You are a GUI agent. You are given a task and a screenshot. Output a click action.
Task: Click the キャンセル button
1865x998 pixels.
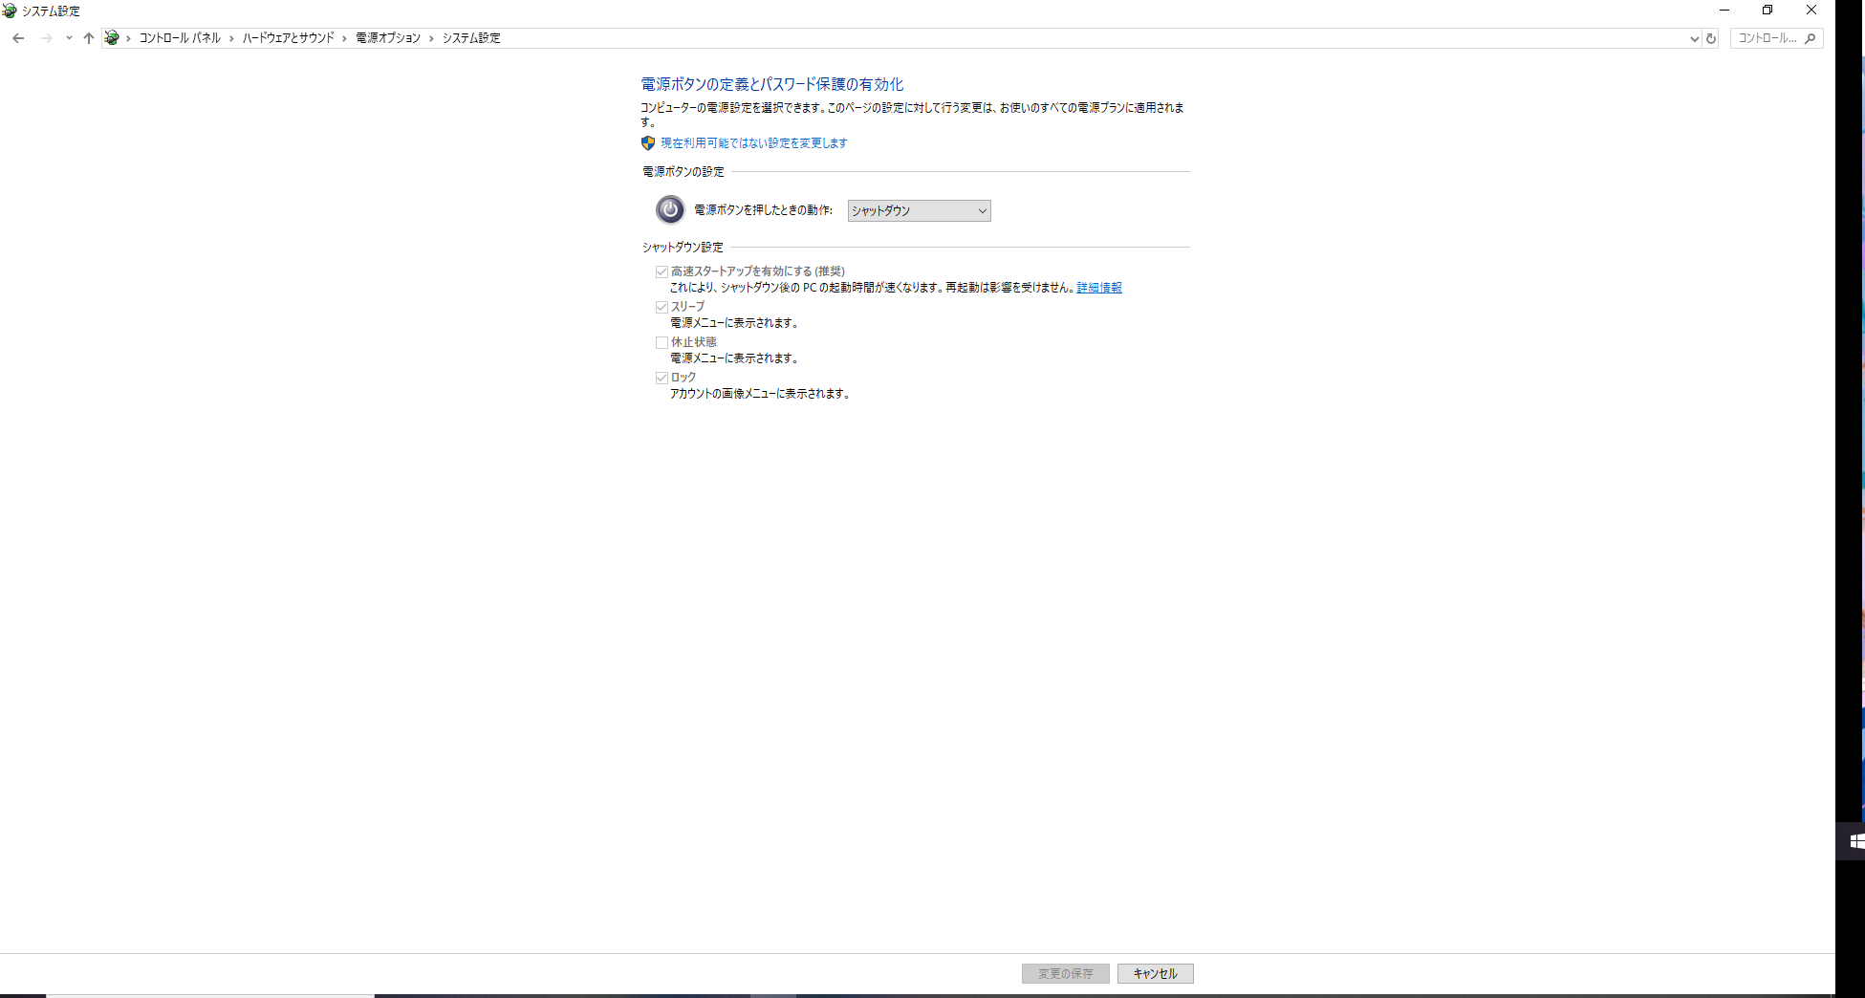click(1156, 973)
